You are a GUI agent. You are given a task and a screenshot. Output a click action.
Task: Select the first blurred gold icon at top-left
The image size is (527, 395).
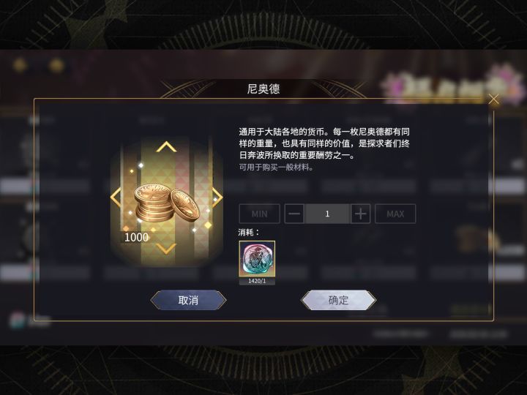[20, 65]
